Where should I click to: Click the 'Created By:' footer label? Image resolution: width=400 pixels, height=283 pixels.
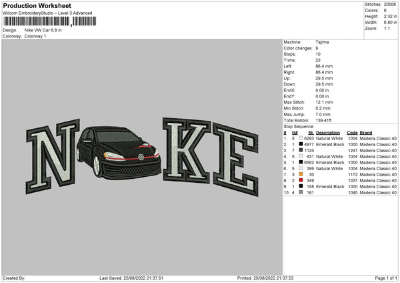(14, 278)
